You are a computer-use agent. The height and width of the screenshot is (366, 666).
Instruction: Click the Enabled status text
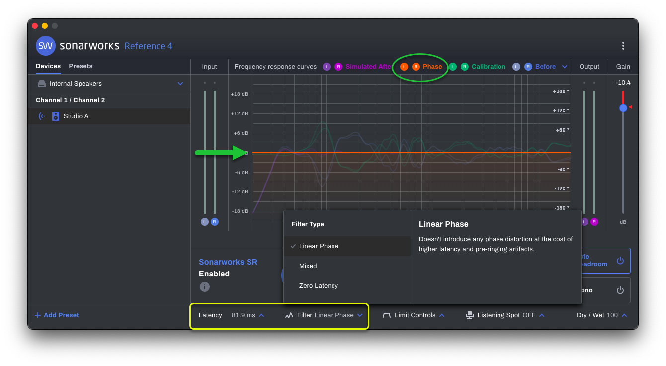tap(214, 274)
